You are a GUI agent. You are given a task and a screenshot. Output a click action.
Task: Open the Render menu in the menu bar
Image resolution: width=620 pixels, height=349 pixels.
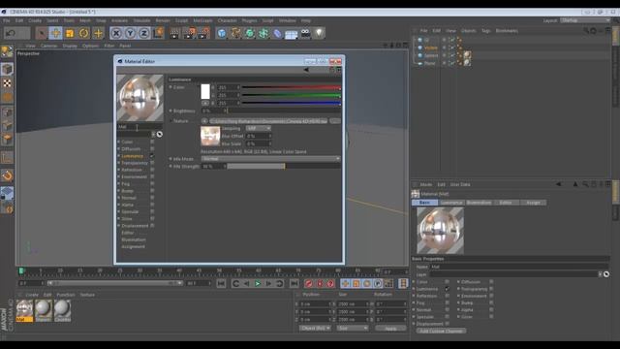[x=163, y=20]
